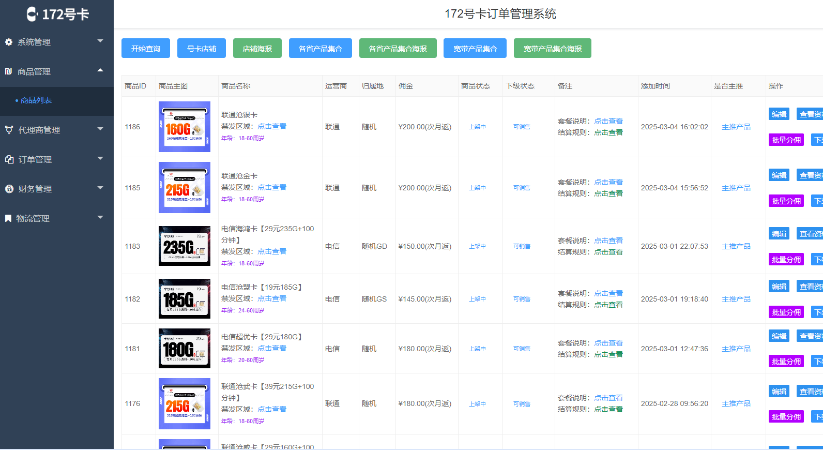View 禁发区域 link for 电信沧盟卡

(x=272, y=298)
